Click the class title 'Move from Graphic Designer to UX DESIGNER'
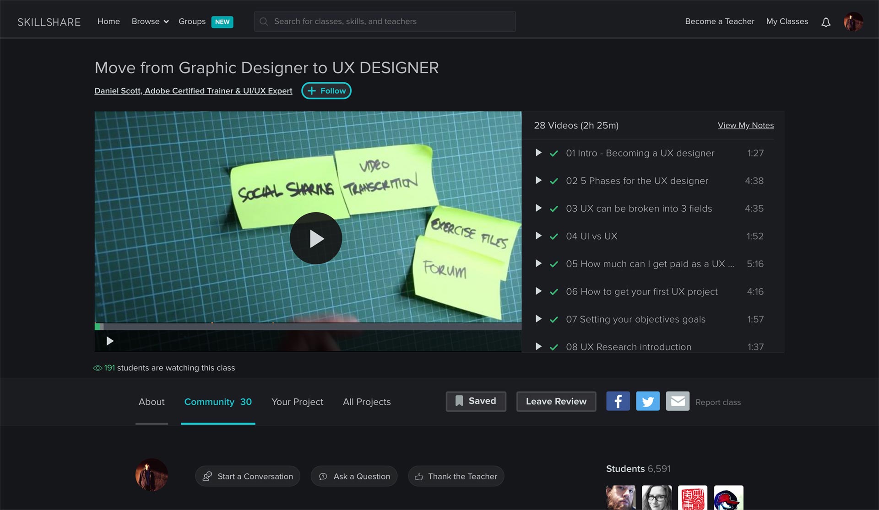Image resolution: width=879 pixels, height=510 pixels. 266,68
